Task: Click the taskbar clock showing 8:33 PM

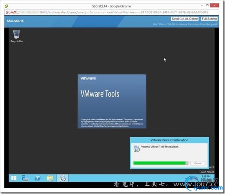Action: [206, 176]
